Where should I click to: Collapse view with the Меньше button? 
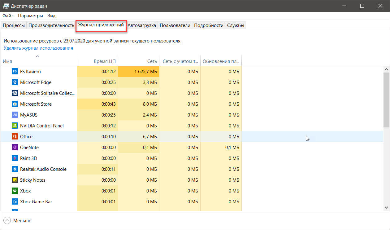coord(18,221)
